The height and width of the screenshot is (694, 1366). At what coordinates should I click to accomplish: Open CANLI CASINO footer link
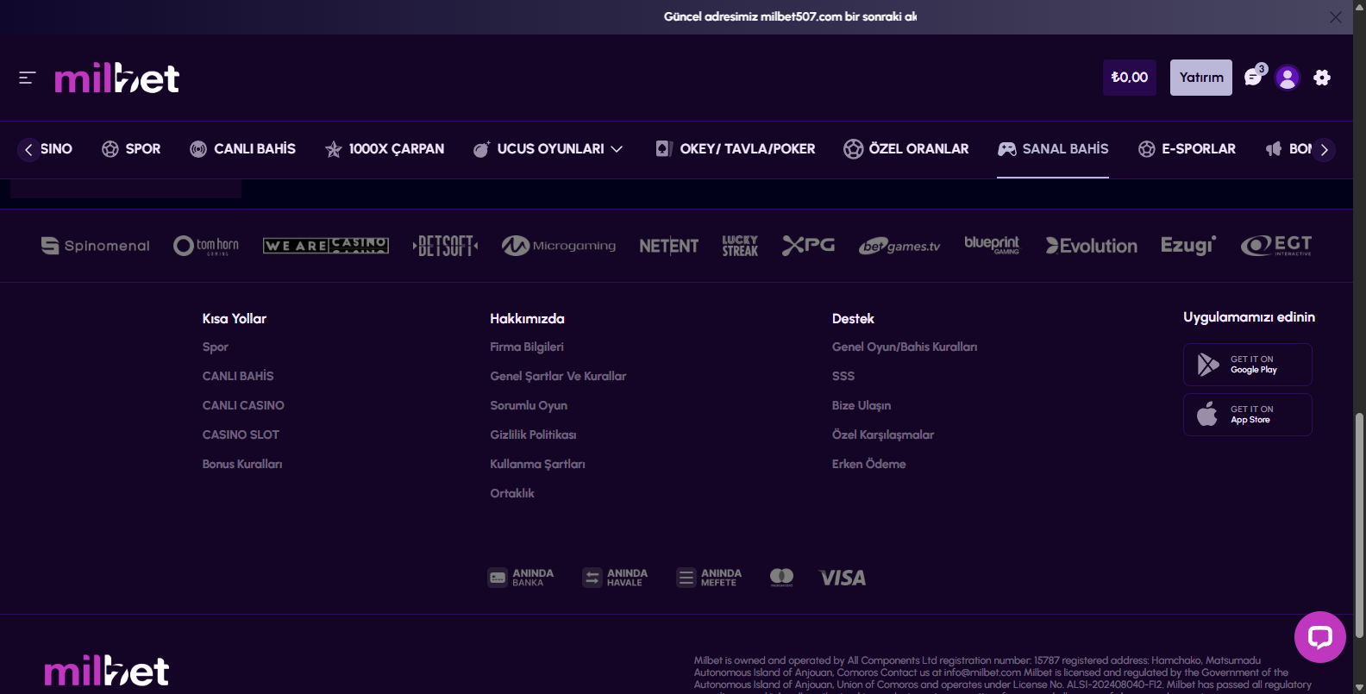243,406
